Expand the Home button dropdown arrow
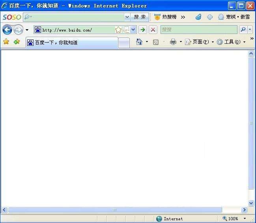This screenshot has width=256, height=223. 147,42
